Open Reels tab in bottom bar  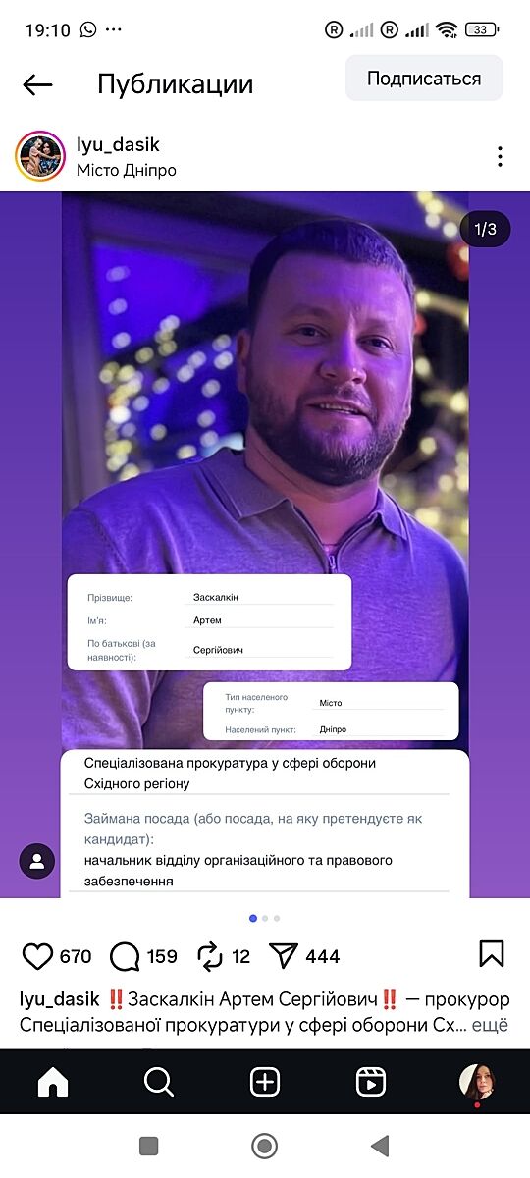click(x=370, y=1082)
